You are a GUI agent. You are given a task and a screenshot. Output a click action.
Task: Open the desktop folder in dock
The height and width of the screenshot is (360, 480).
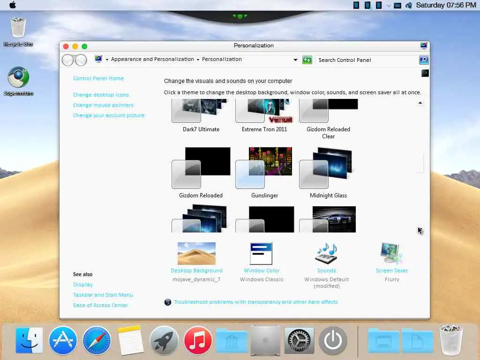[383, 340]
